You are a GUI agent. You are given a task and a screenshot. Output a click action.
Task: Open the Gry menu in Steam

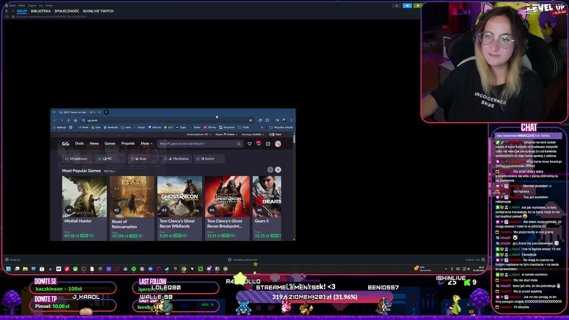(41, 5)
